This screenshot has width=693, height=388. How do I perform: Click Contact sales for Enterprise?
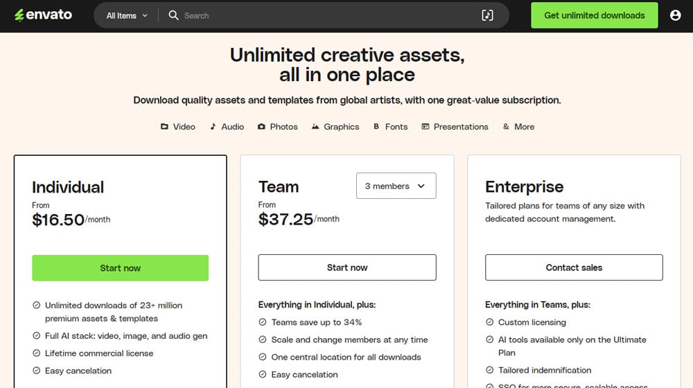coord(574,267)
